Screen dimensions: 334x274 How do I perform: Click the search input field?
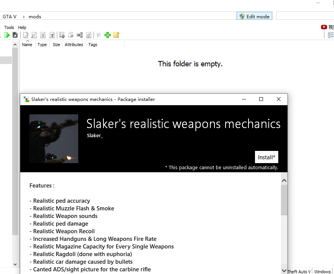point(305,16)
